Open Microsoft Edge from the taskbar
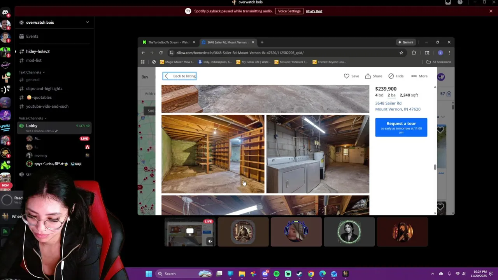This screenshot has height=280, width=498. click(x=323, y=274)
